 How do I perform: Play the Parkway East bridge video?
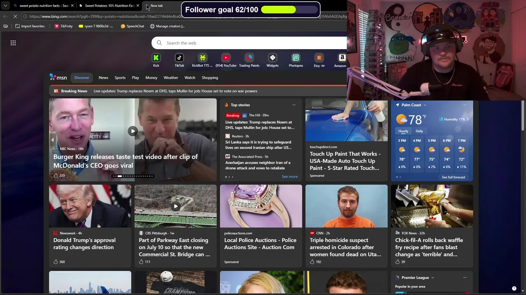pyautogui.click(x=175, y=206)
